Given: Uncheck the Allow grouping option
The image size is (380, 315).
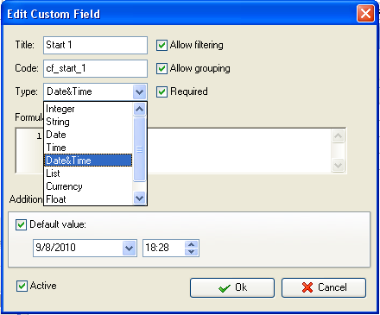Looking at the screenshot, I should pos(161,68).
